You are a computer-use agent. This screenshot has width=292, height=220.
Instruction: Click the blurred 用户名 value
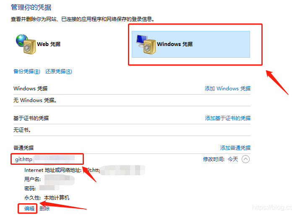[59, 179]
